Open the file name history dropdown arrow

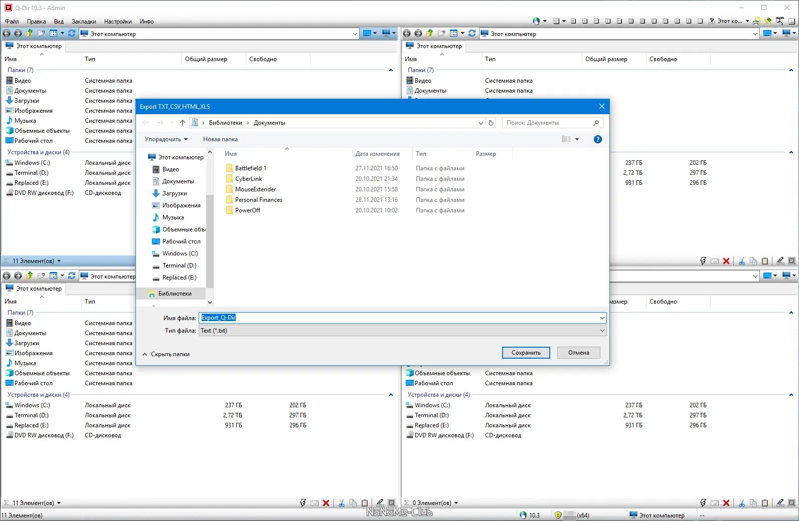[x=602, y=318]
